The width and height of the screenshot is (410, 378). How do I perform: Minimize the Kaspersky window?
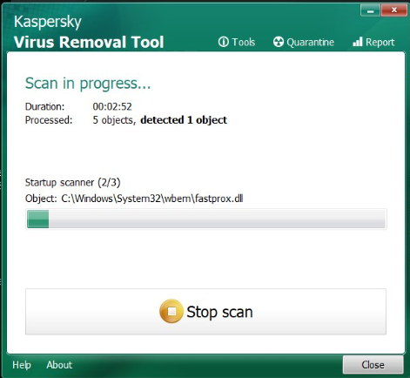click(370, 10)
